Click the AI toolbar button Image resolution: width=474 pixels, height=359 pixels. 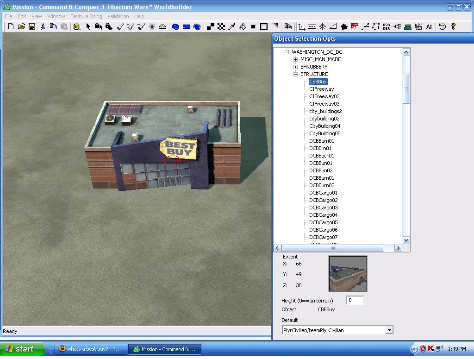tap(429, 26)
